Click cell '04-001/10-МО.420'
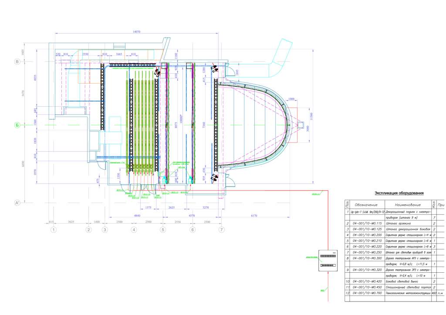 point(367,281)
